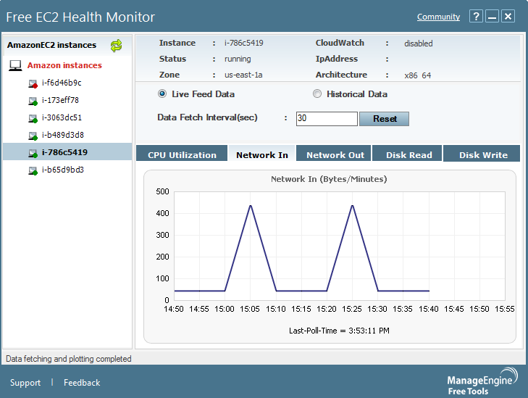Click the CloudWatch 'disabled' value
Image resolution: width=528 pixels, height=398 pixels.
point(418,43)
